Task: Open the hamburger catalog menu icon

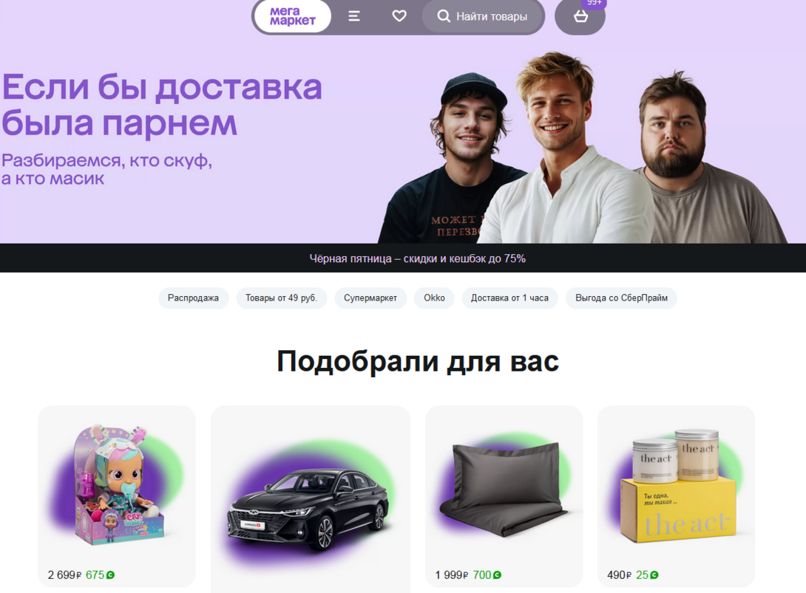Action: tap(354, 16)
